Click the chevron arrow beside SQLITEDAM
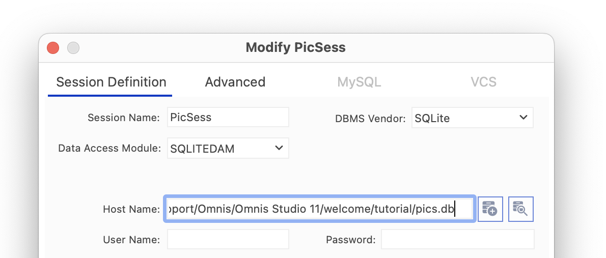This screenshot has width=606, height=258. (x=279, y=148)
